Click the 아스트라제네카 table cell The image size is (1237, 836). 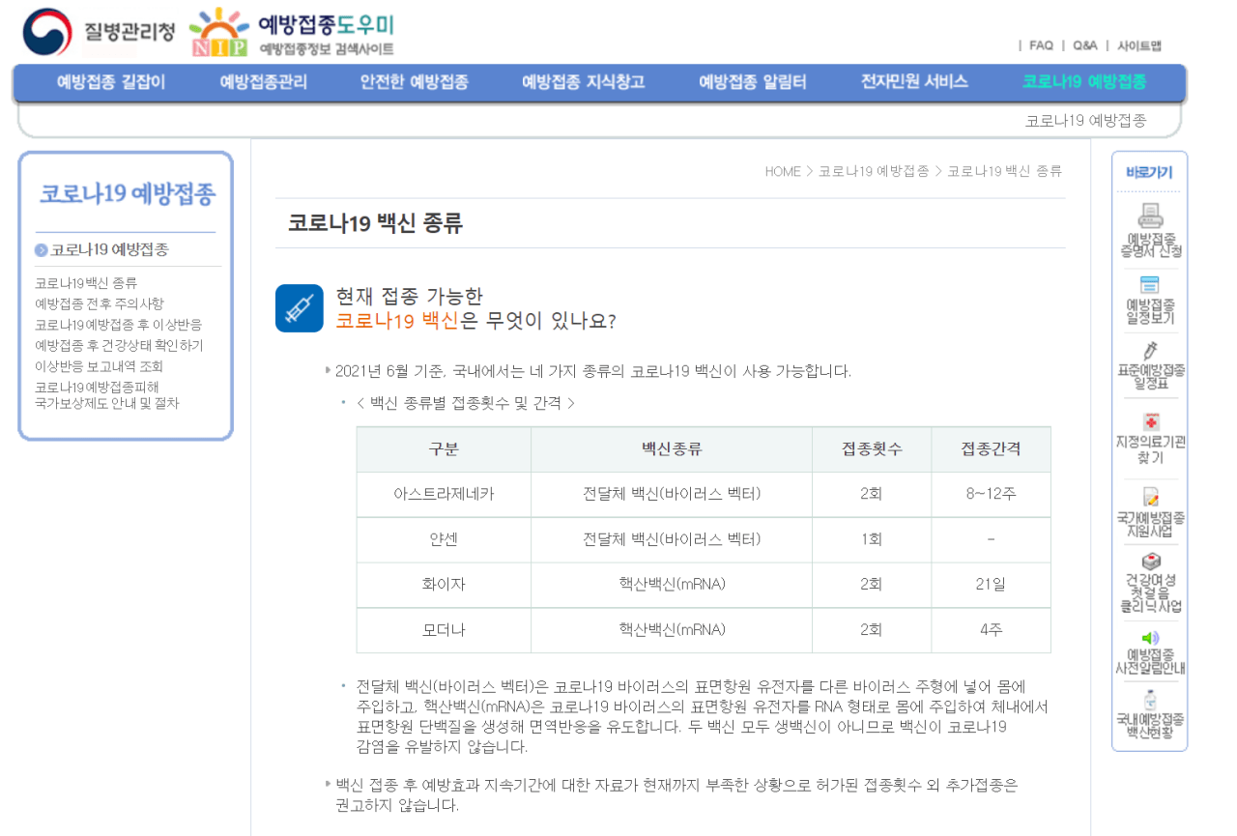444,494
